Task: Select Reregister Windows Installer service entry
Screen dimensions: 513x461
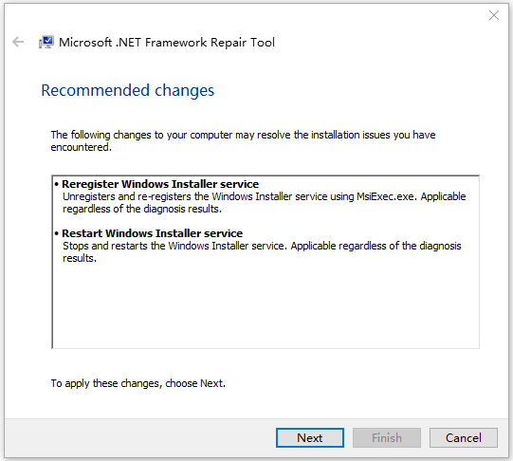Action: (160, 184)
